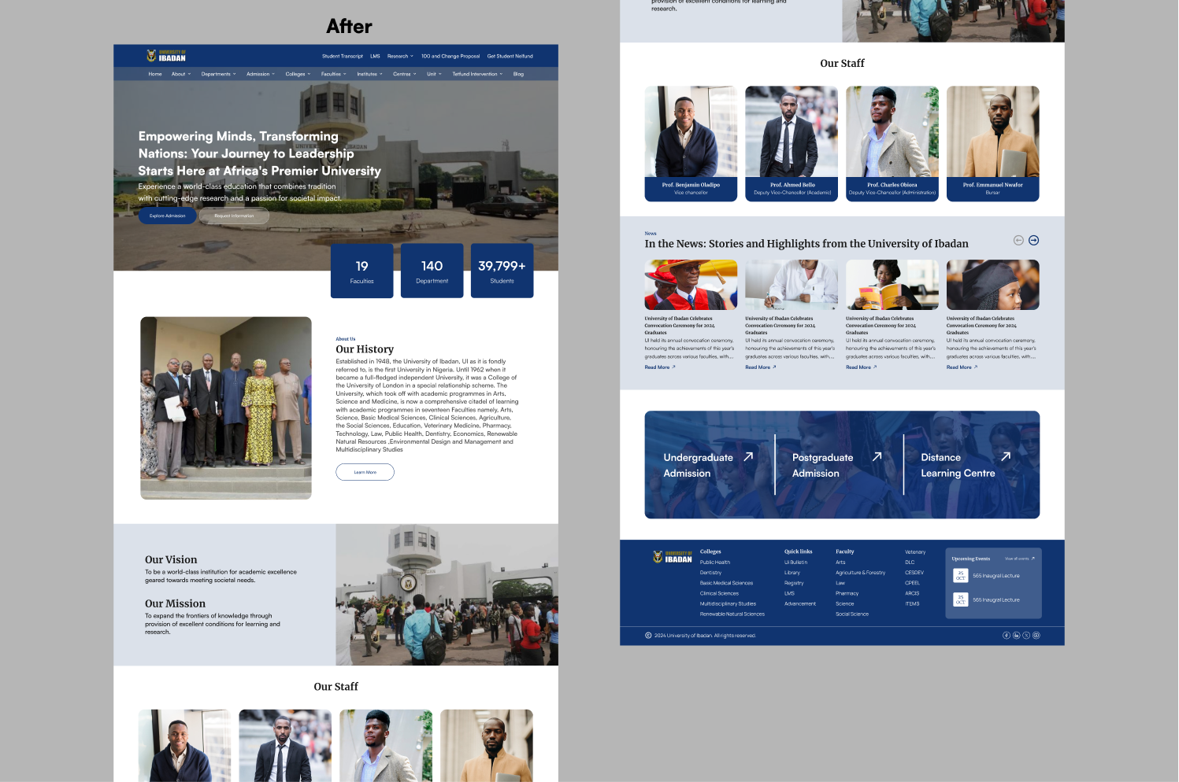Click the arrow beside Undergraduate Admission
The height and width of the screenshot is (782, 1179).
[x=748, y=456]
